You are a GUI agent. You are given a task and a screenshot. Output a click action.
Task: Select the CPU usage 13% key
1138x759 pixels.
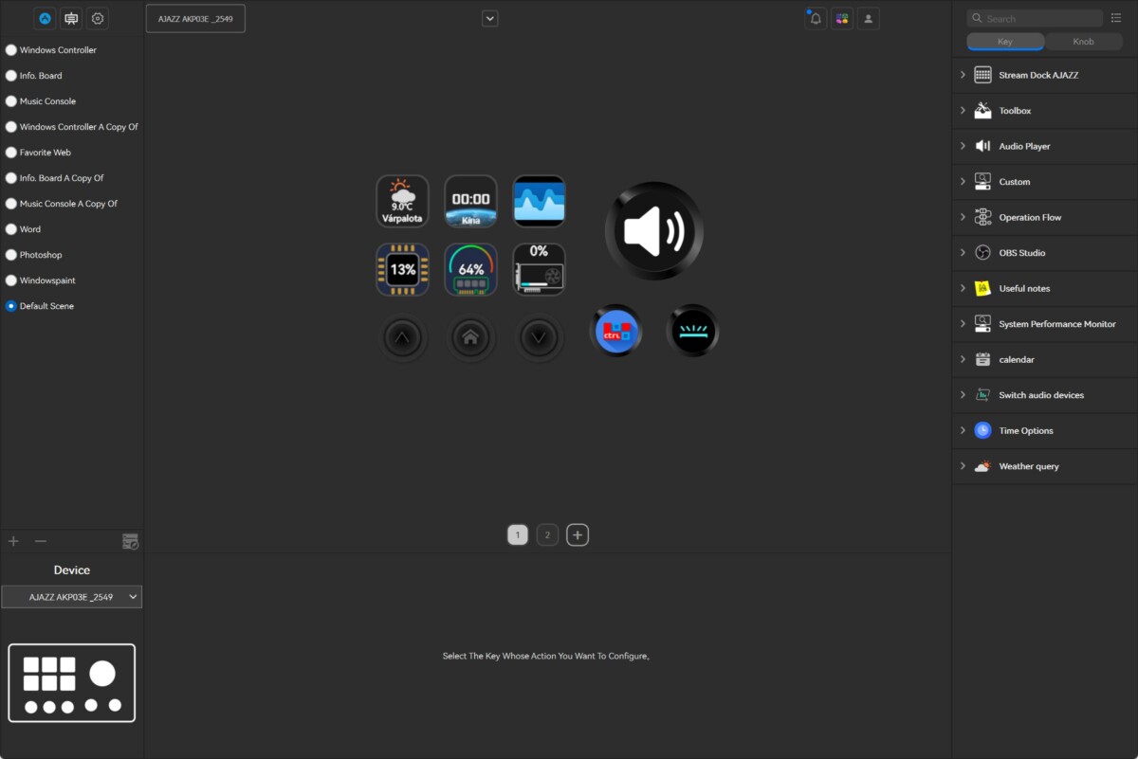coord(402,269)
